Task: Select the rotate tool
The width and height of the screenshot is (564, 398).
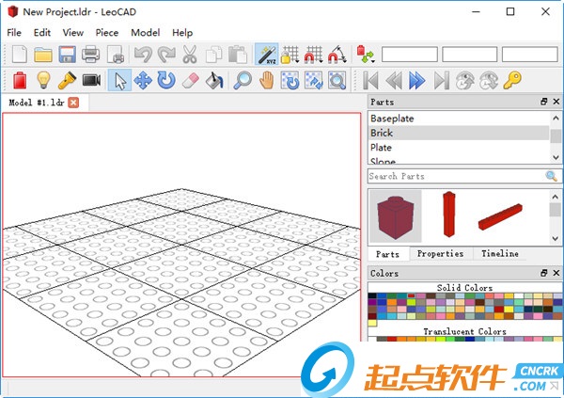Action: [x=166, y=80]
